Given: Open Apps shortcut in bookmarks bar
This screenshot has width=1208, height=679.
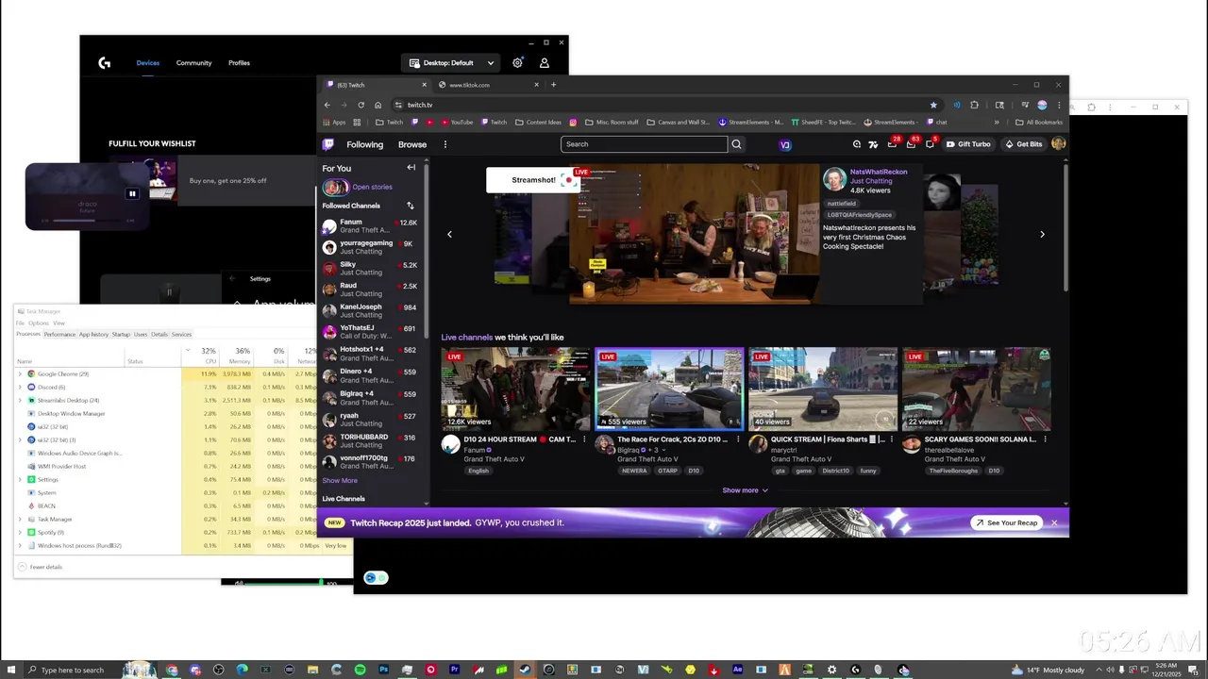Looking at the screenshot, I should pos(334,122).
